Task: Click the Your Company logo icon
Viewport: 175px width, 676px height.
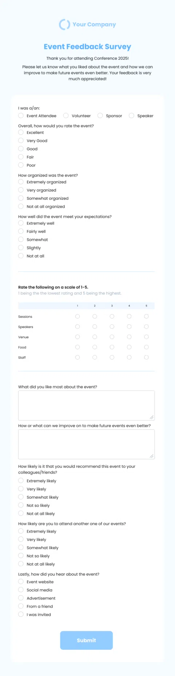Action: 65,24
